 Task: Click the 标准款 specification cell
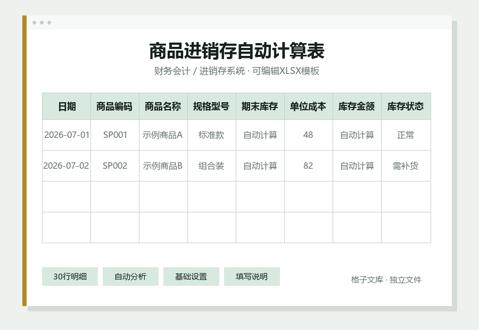(212, 135)
